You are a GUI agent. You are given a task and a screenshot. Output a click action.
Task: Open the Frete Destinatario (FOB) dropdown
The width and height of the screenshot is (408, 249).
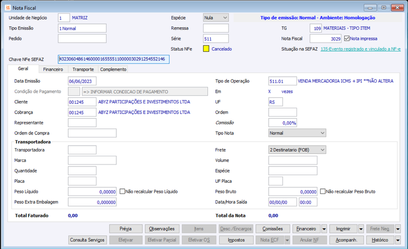(x=297, y=150)
